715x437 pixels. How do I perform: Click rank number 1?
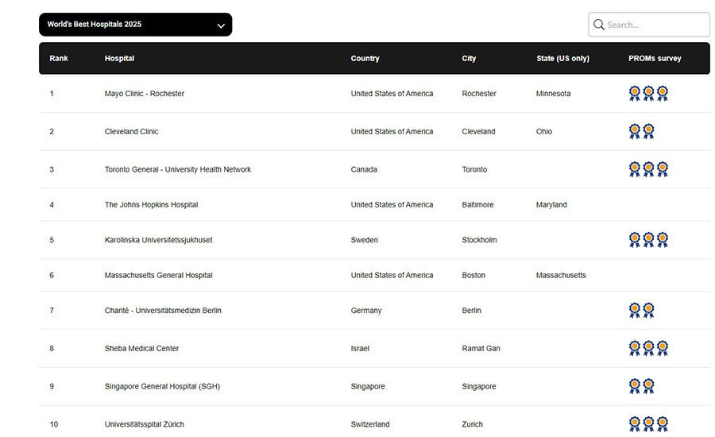(52, 94)
